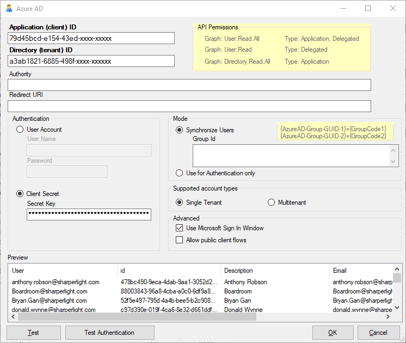Click id cell starting 52f5e497

168,301
